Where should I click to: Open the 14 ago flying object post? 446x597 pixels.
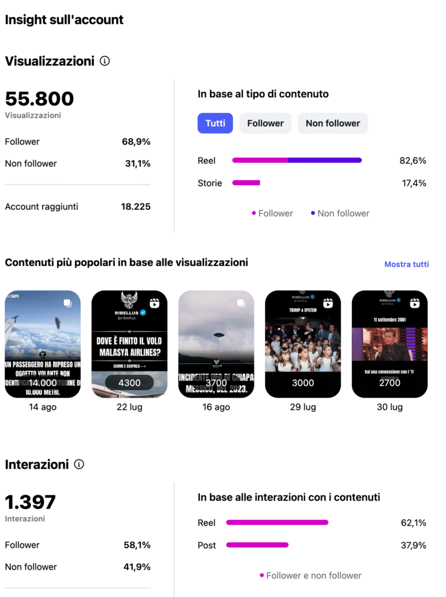click(43, 344)
